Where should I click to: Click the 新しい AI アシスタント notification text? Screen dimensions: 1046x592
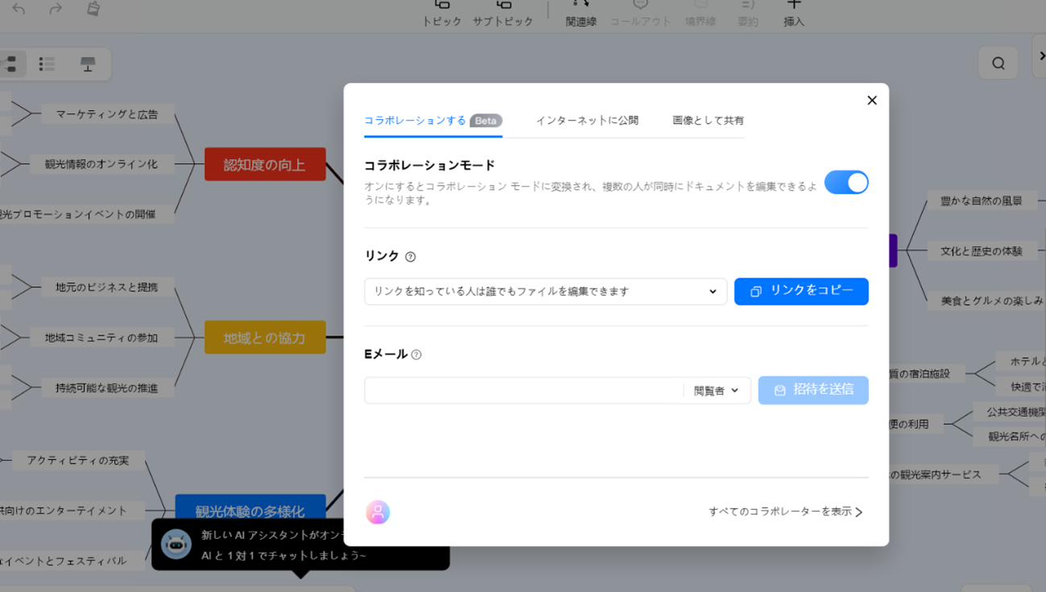274,535
